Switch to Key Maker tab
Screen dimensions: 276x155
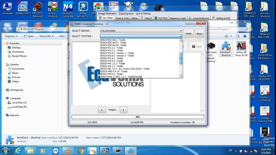point(106,18)
